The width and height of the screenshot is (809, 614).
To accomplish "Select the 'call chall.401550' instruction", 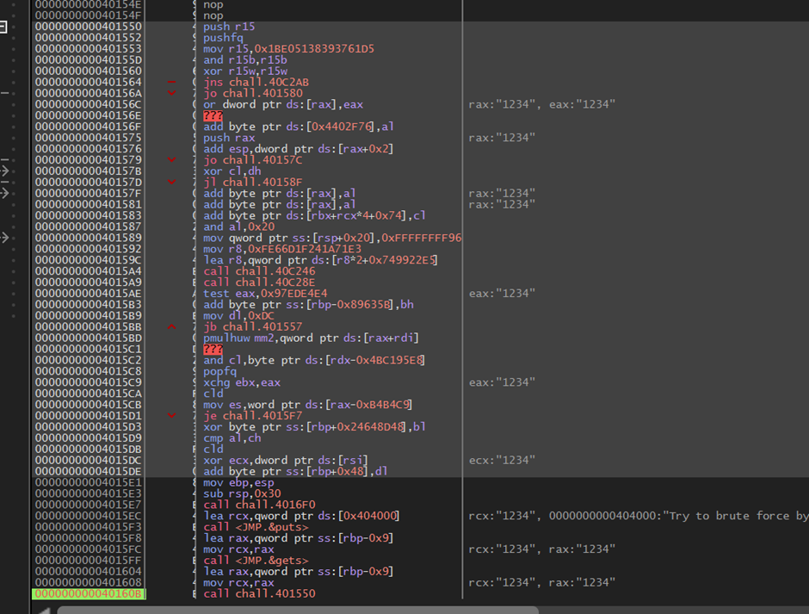I will 259,594.
